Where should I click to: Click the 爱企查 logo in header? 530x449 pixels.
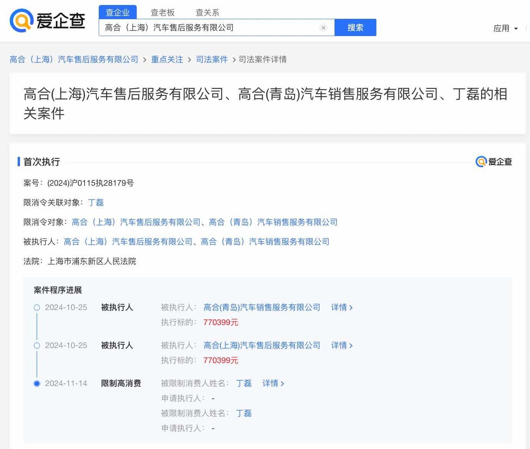pyautogui.click(x=47, y=21)
